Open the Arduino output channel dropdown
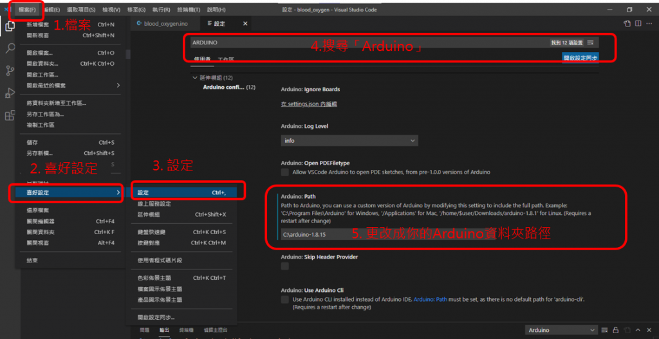The width and height of the screenshot is (659, 339). [561, 330]
